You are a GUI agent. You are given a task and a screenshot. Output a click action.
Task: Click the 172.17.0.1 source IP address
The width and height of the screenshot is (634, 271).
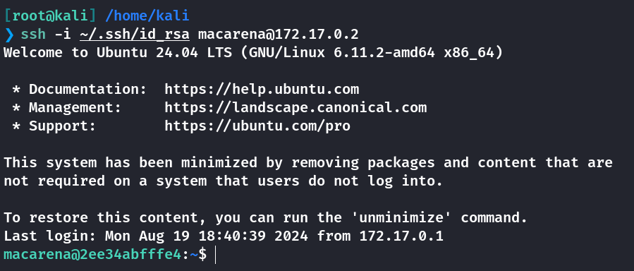[401, 236]
